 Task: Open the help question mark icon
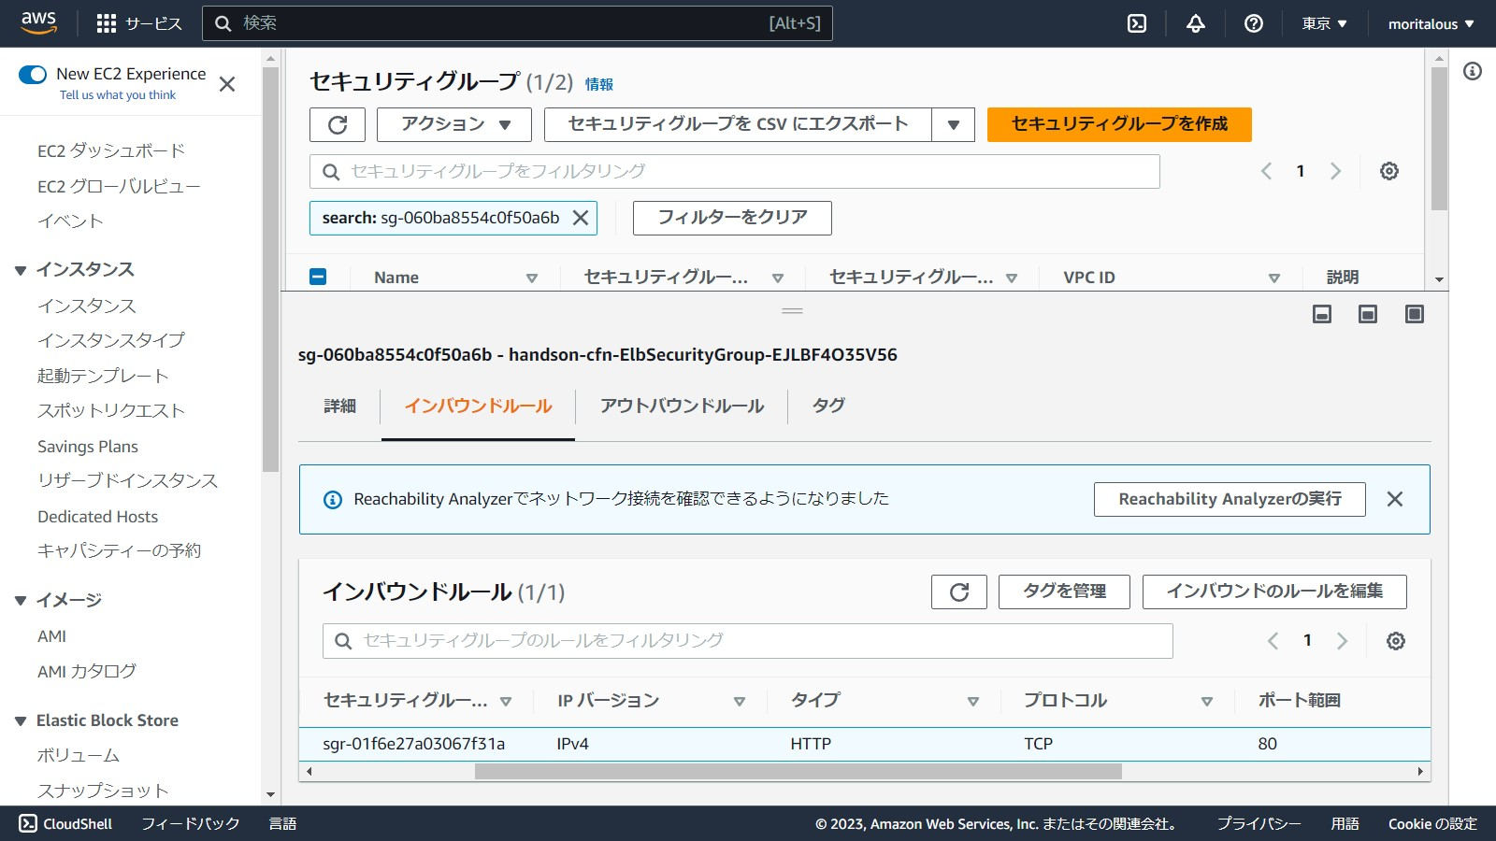(1254, 23)
